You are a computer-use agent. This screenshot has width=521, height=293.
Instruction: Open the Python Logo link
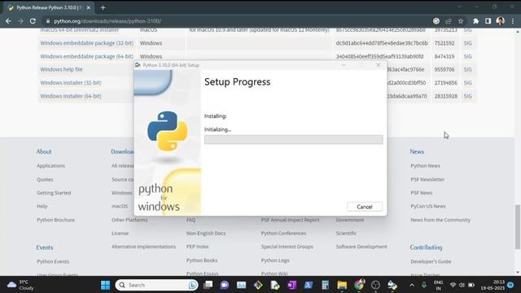[275, 260]
